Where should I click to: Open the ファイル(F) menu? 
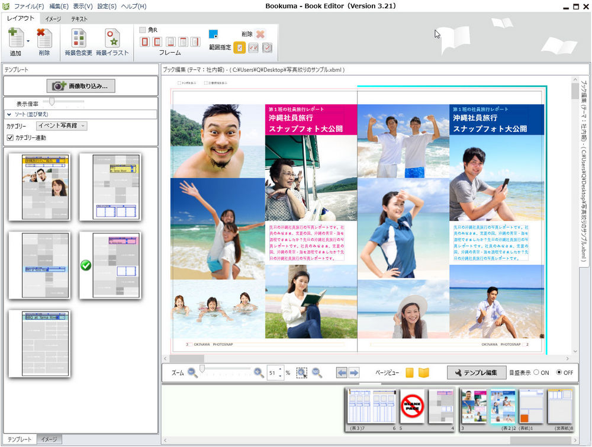(30, 6)
